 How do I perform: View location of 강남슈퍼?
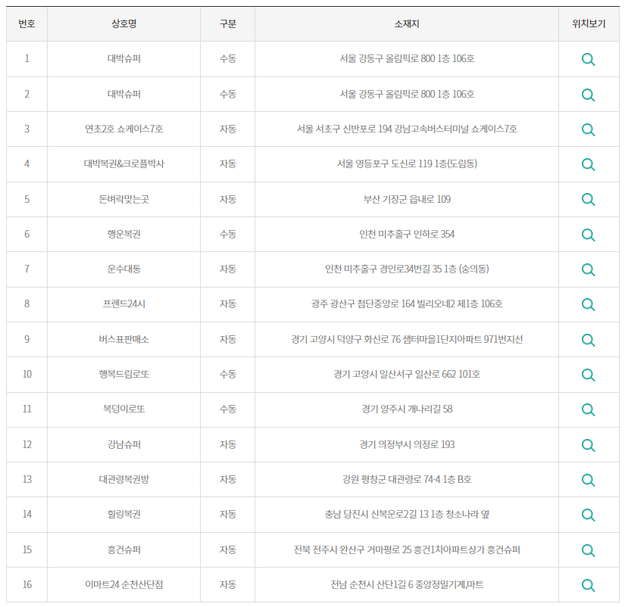tap(588, 445)
